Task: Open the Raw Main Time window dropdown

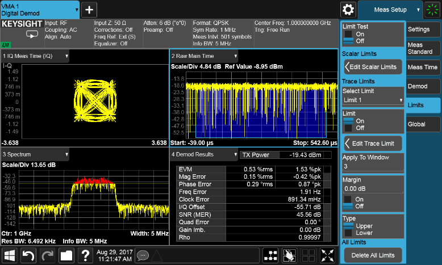Action: [205, 56]
